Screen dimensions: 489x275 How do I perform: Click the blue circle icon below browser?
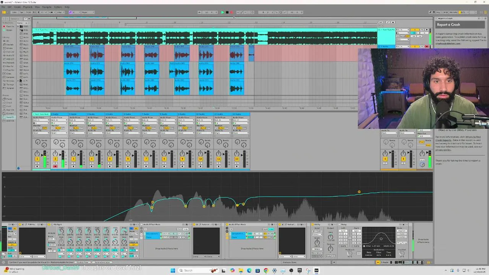tap(18, 168)
